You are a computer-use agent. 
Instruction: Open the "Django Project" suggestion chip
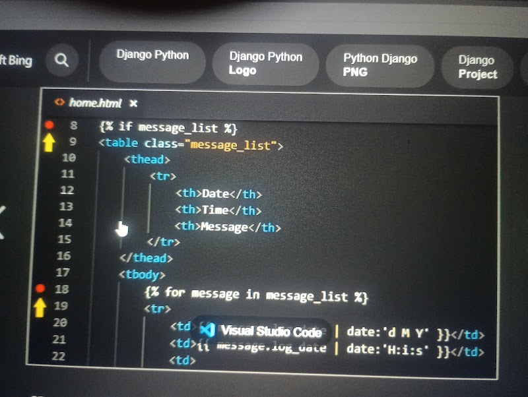pyautogui.click(x=477, y=67)
